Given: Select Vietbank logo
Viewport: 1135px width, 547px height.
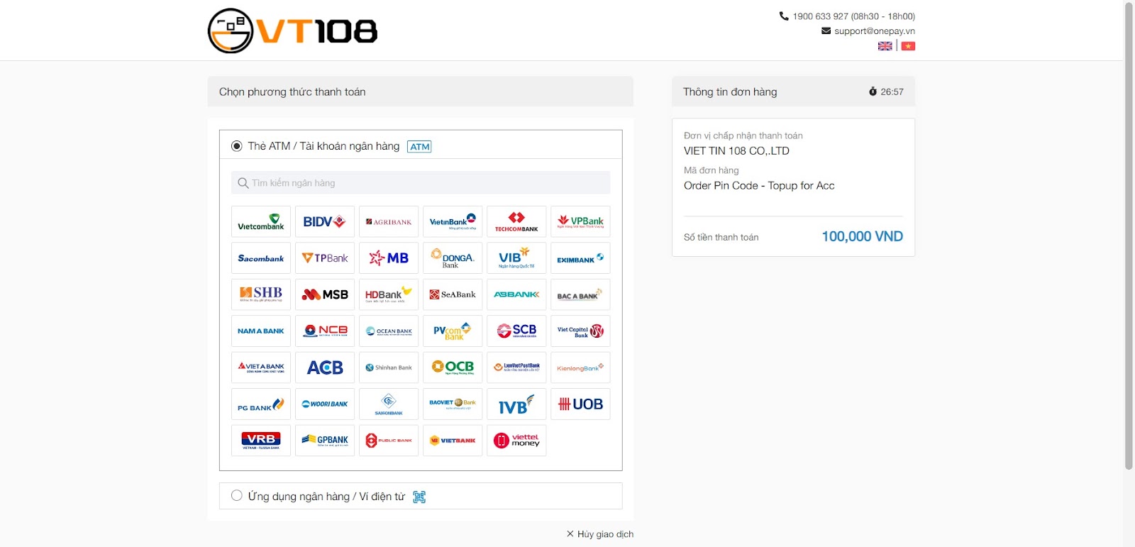Looking at the screenshot, I should click(x=453, y=441).
